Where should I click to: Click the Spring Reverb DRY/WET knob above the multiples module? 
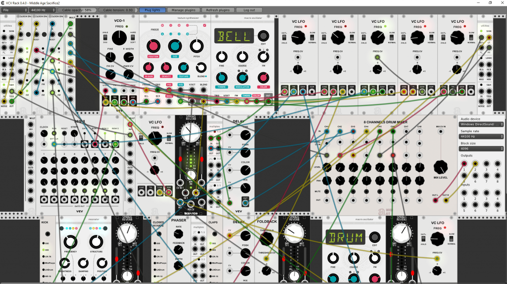pyautogui.click(x=191, y=132)
